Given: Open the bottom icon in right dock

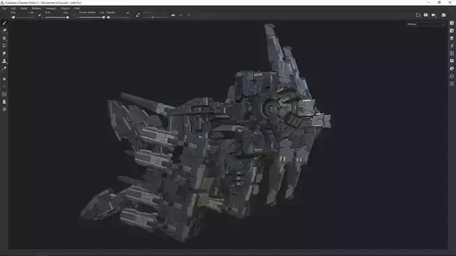Looking at the screenshot, I should tap(452, 84).
